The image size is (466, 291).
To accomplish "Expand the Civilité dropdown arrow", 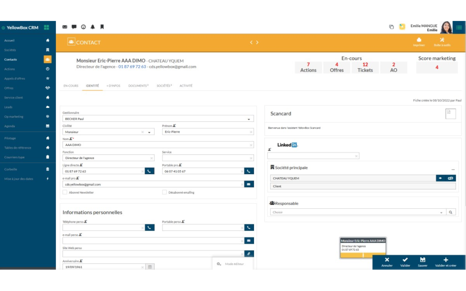I will tap(149, 132).
